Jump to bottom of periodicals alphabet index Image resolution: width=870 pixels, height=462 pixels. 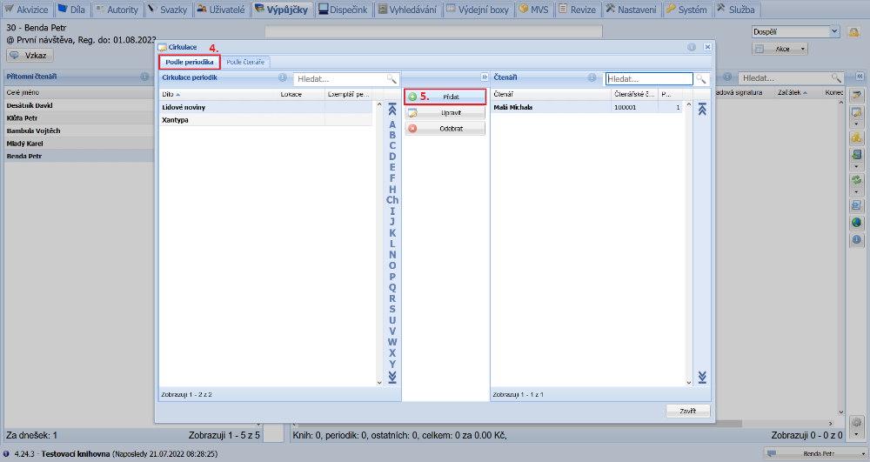[392, 377]
